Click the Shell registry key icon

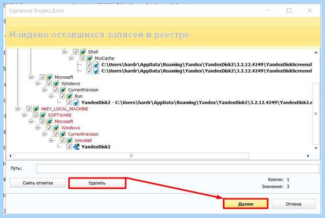click(83, 51)
